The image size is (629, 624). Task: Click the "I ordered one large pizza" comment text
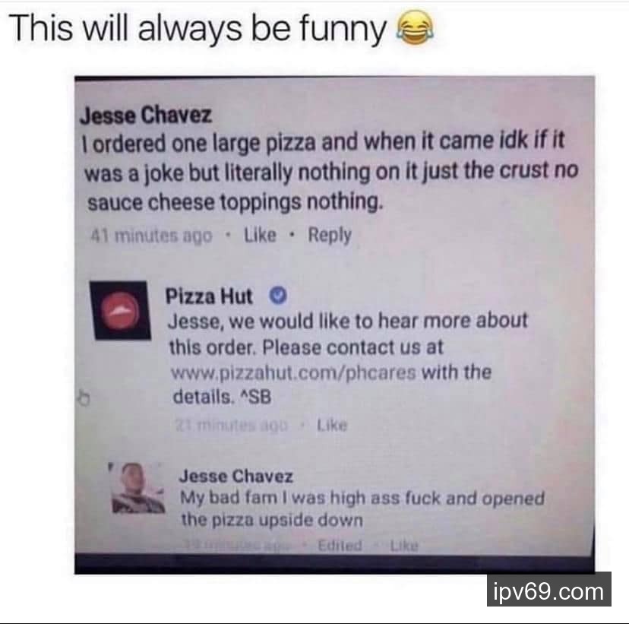330,171
